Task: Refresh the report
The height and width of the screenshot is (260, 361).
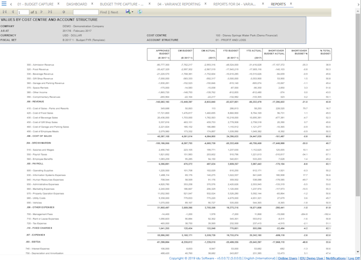Action: tap(140, 12)
